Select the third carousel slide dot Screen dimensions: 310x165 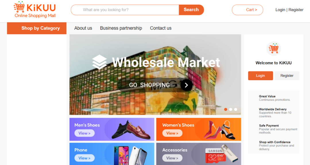[235, 109]
